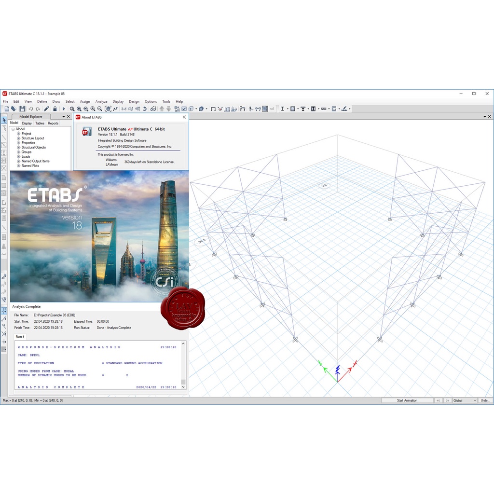494x494 pixels.
Task: Open the Units dropdown in status bar
Action: pyautogui.click(x=485, y=400)
